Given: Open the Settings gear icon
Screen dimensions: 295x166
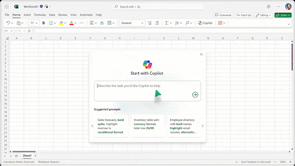Looking at the screenshot, I should click(269, 7).
